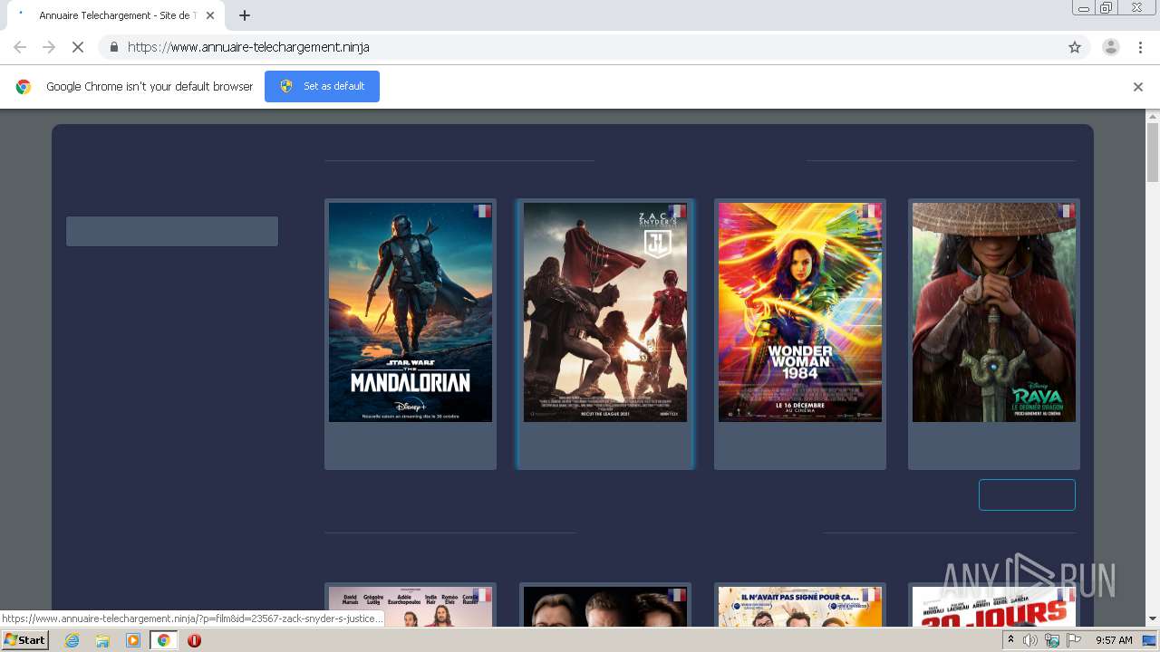Screen dimensions: 1160x652
Task: Switch to Chrome taskbar button
Action: pos(164,640)
